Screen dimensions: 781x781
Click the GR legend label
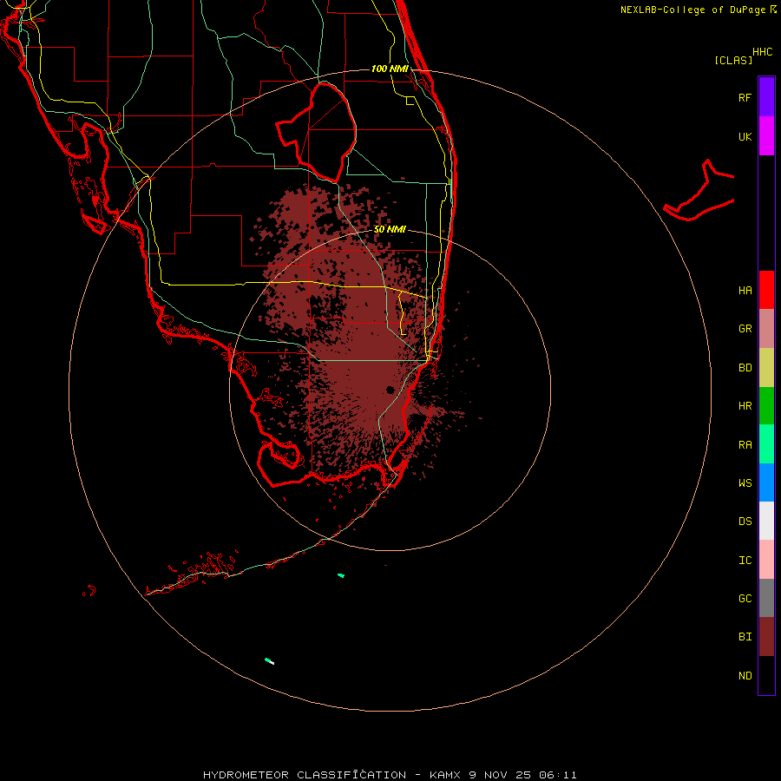click(x=745, y=329)
